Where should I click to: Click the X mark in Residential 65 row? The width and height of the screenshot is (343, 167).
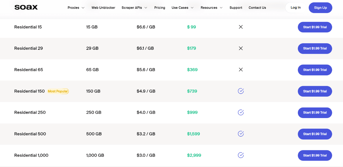point(241,70)
